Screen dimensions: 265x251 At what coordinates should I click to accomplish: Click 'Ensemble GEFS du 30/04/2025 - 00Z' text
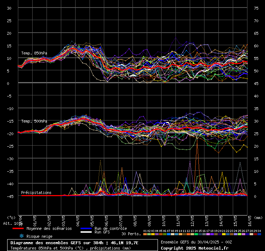[x=196, y=242]
